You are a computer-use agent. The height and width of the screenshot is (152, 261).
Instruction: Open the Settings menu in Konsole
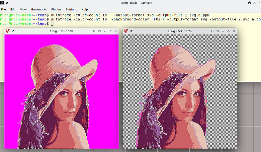tap(71, 9)
